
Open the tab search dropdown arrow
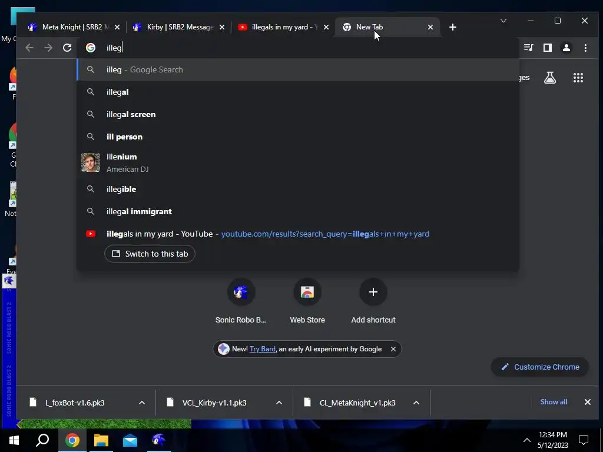pyautogui.click(x=503, y=21)
